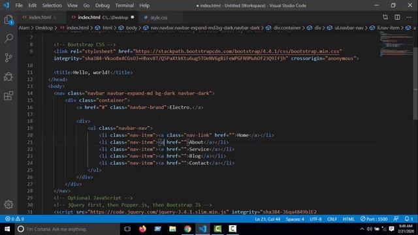Click the taskbar clock showing 9:49 AM
Screen dimensions: 418x235
(406, 229)
